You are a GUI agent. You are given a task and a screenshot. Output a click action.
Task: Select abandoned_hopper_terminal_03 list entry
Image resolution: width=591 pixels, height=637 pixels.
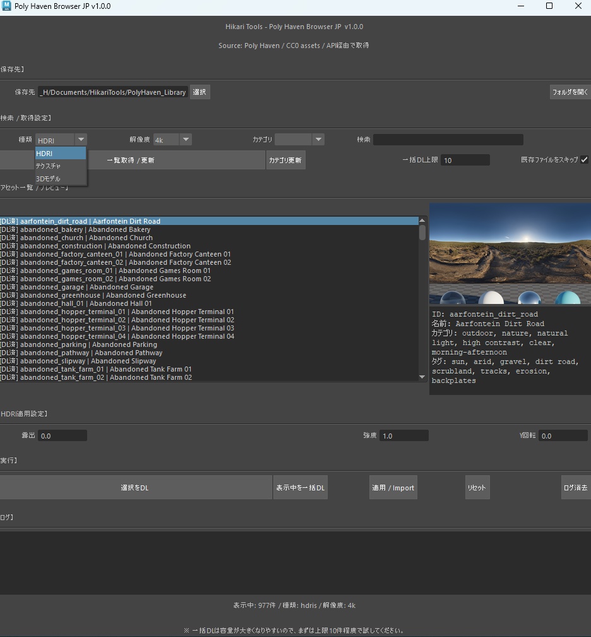209,328
